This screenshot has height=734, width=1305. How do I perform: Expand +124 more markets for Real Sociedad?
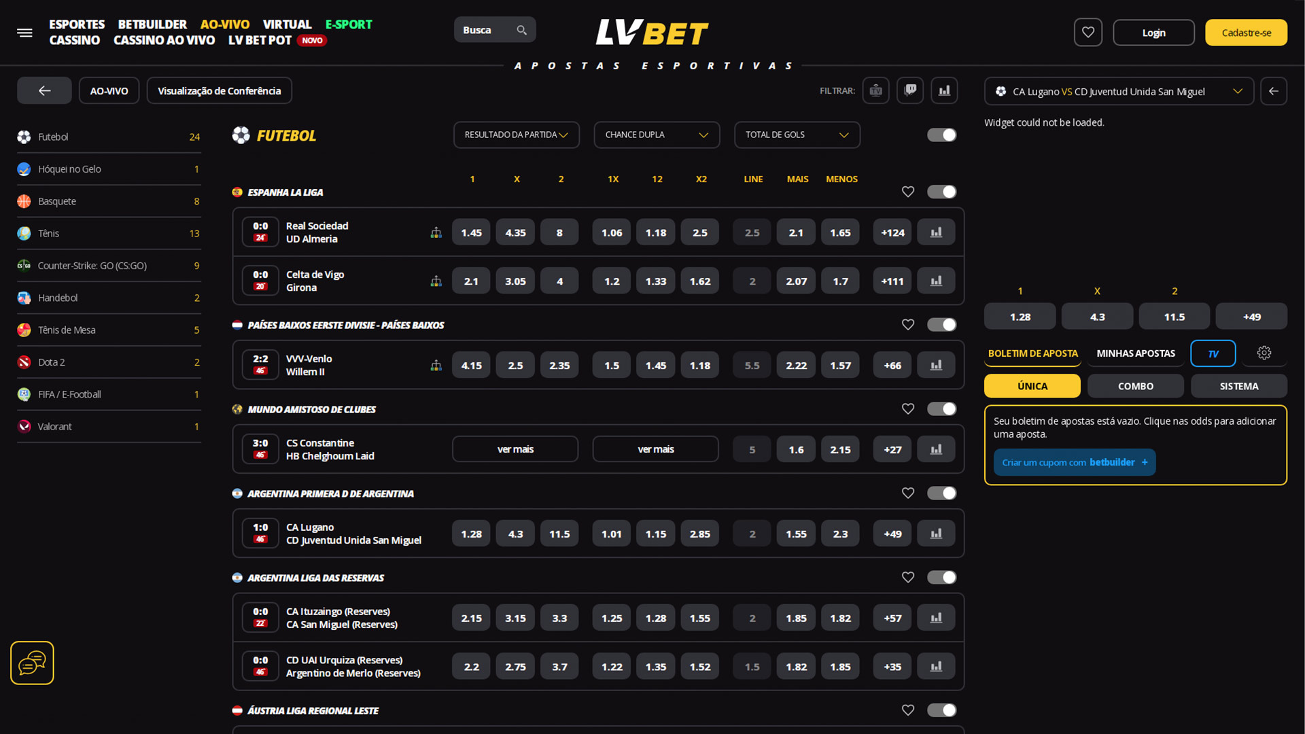[x=892, y=232]
